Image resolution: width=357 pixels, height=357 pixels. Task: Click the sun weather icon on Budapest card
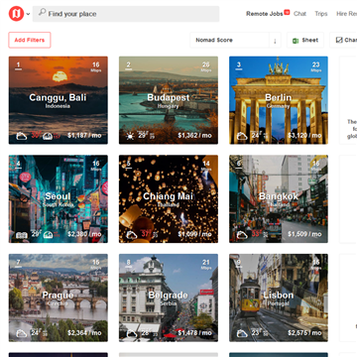130,136
